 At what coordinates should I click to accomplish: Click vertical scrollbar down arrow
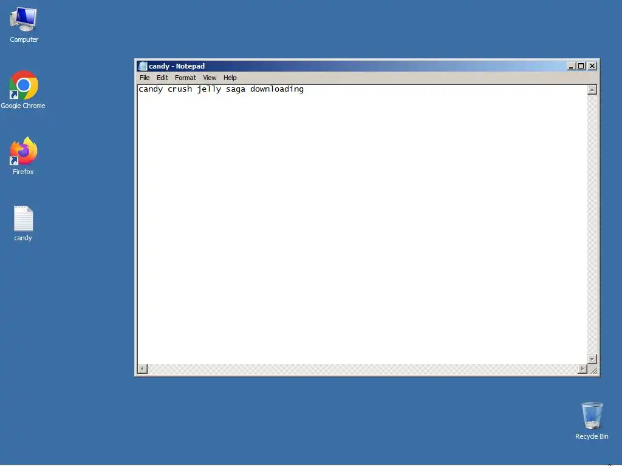(592, 359)
